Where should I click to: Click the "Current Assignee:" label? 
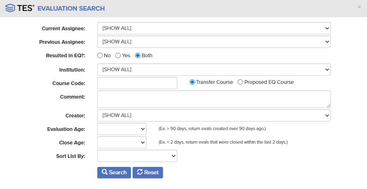[64, 29]
